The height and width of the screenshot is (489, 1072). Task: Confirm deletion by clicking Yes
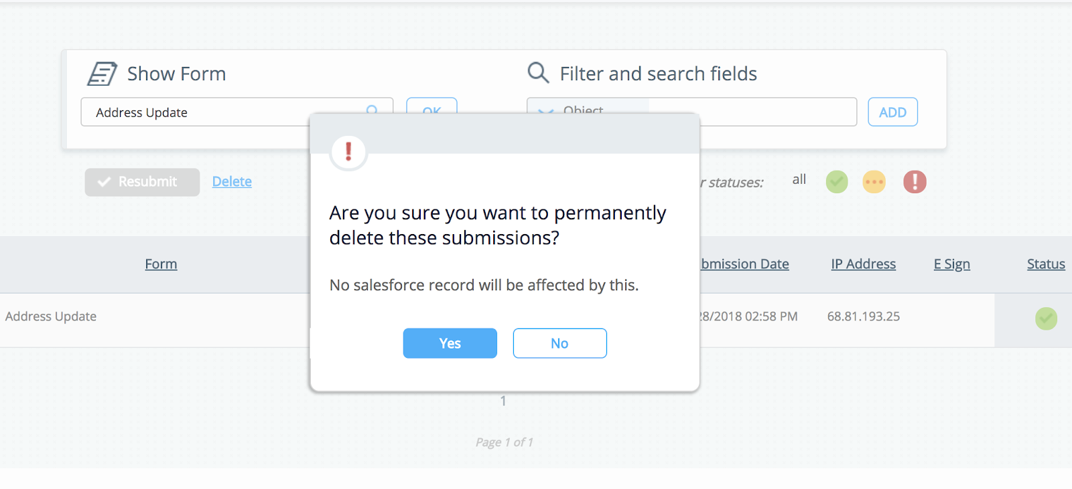[x=450, y=343]
